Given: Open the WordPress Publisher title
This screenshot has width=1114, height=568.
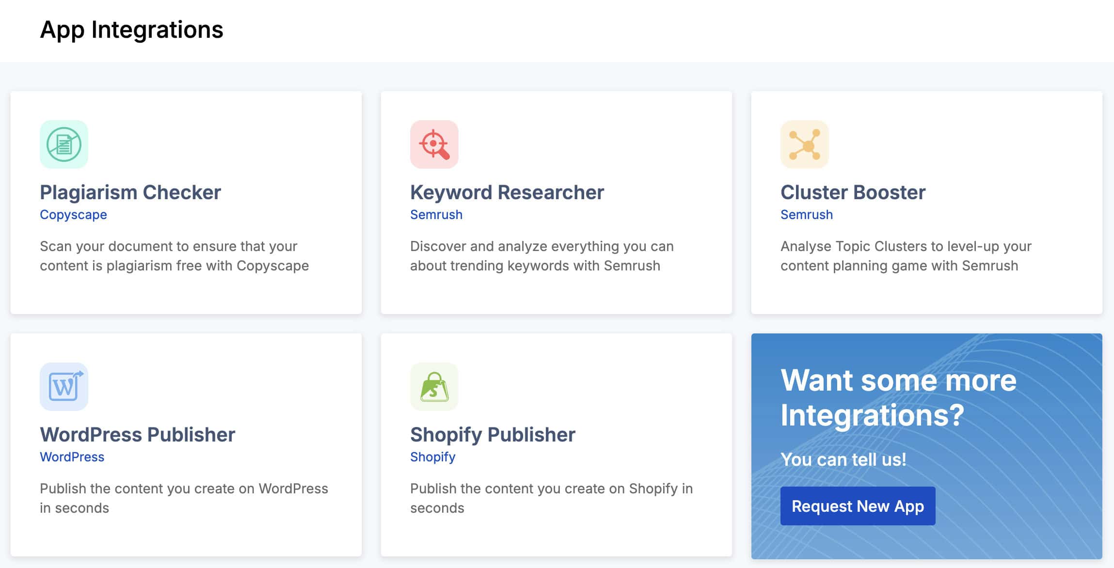Looking at the screenshot, I should (137, 435).
